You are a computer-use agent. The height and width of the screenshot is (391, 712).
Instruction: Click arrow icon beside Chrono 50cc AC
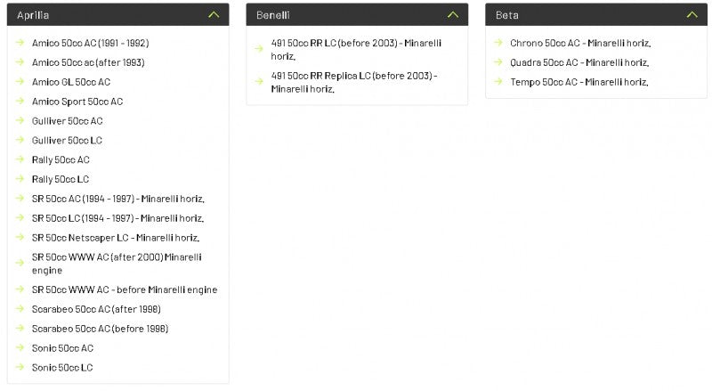[498, 43]
